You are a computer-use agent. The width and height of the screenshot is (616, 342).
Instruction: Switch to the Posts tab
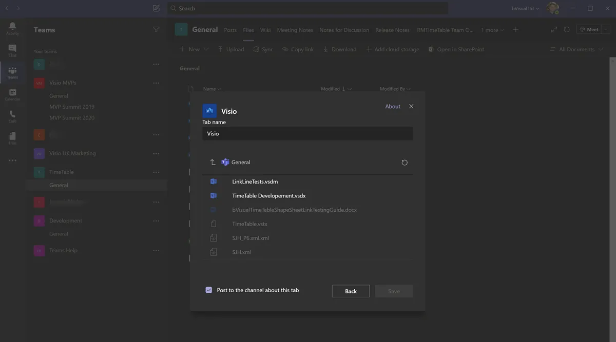pyautogui.click(x=230, y=30)
